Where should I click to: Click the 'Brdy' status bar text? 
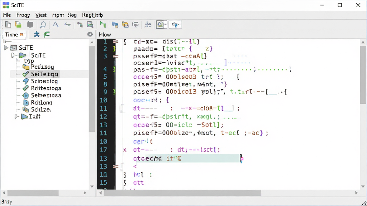pos(6,202)
